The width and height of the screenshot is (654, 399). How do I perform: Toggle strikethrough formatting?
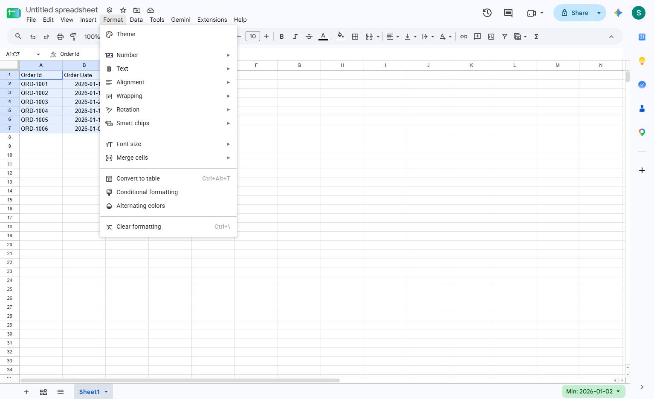pyautogui.click(x=309, y=37)
